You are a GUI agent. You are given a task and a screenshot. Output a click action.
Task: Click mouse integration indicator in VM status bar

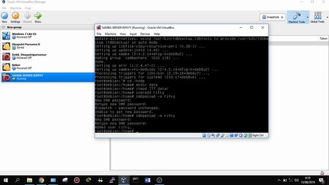click(246, 136)
